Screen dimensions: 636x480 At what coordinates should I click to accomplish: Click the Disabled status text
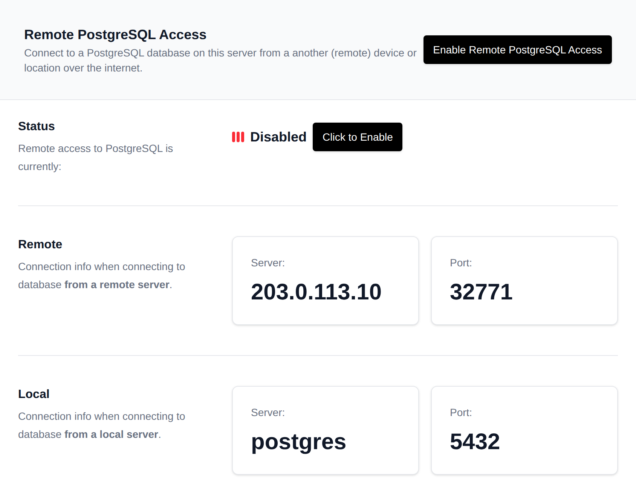(278, 137)
